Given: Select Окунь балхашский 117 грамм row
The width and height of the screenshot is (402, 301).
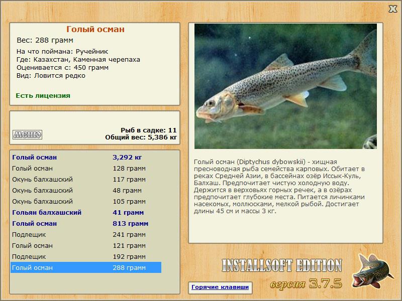Looking at the screenshot, I should [86, 179].
